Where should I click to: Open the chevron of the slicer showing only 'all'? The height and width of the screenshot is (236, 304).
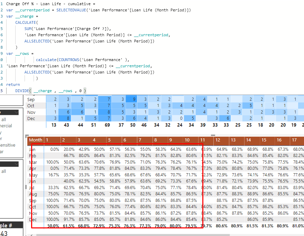17,164
